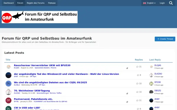Click the small avatar beside last-reply DL2JAS
This screenshot has height=110, width=177.
151,67
